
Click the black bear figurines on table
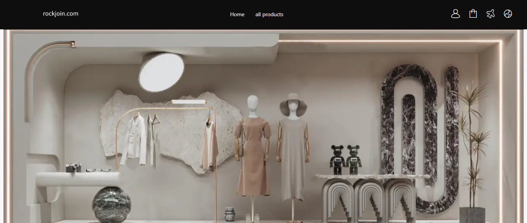pyautogui.click(x=345, y=159)
